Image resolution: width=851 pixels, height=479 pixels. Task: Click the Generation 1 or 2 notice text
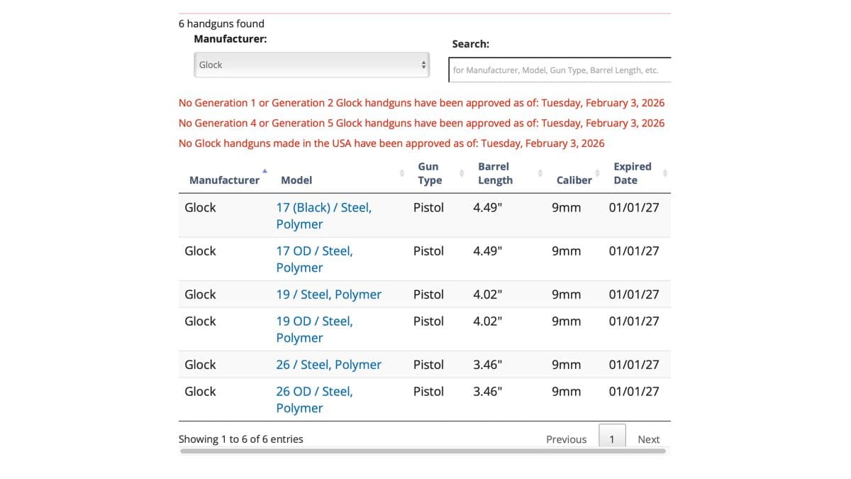(x=421, y=103)
